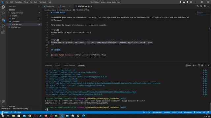This screenshot has width=211, height=118.
Task: Toggle bottom panel visibility
Action: [184, 2]
